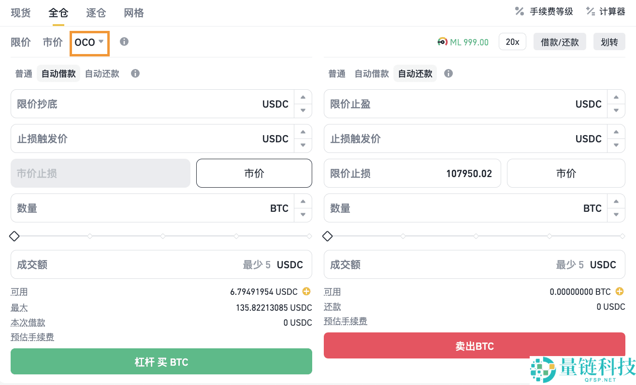Click the info icon beside 自动借款 options

pyautogui.click(x=135, y=73)
